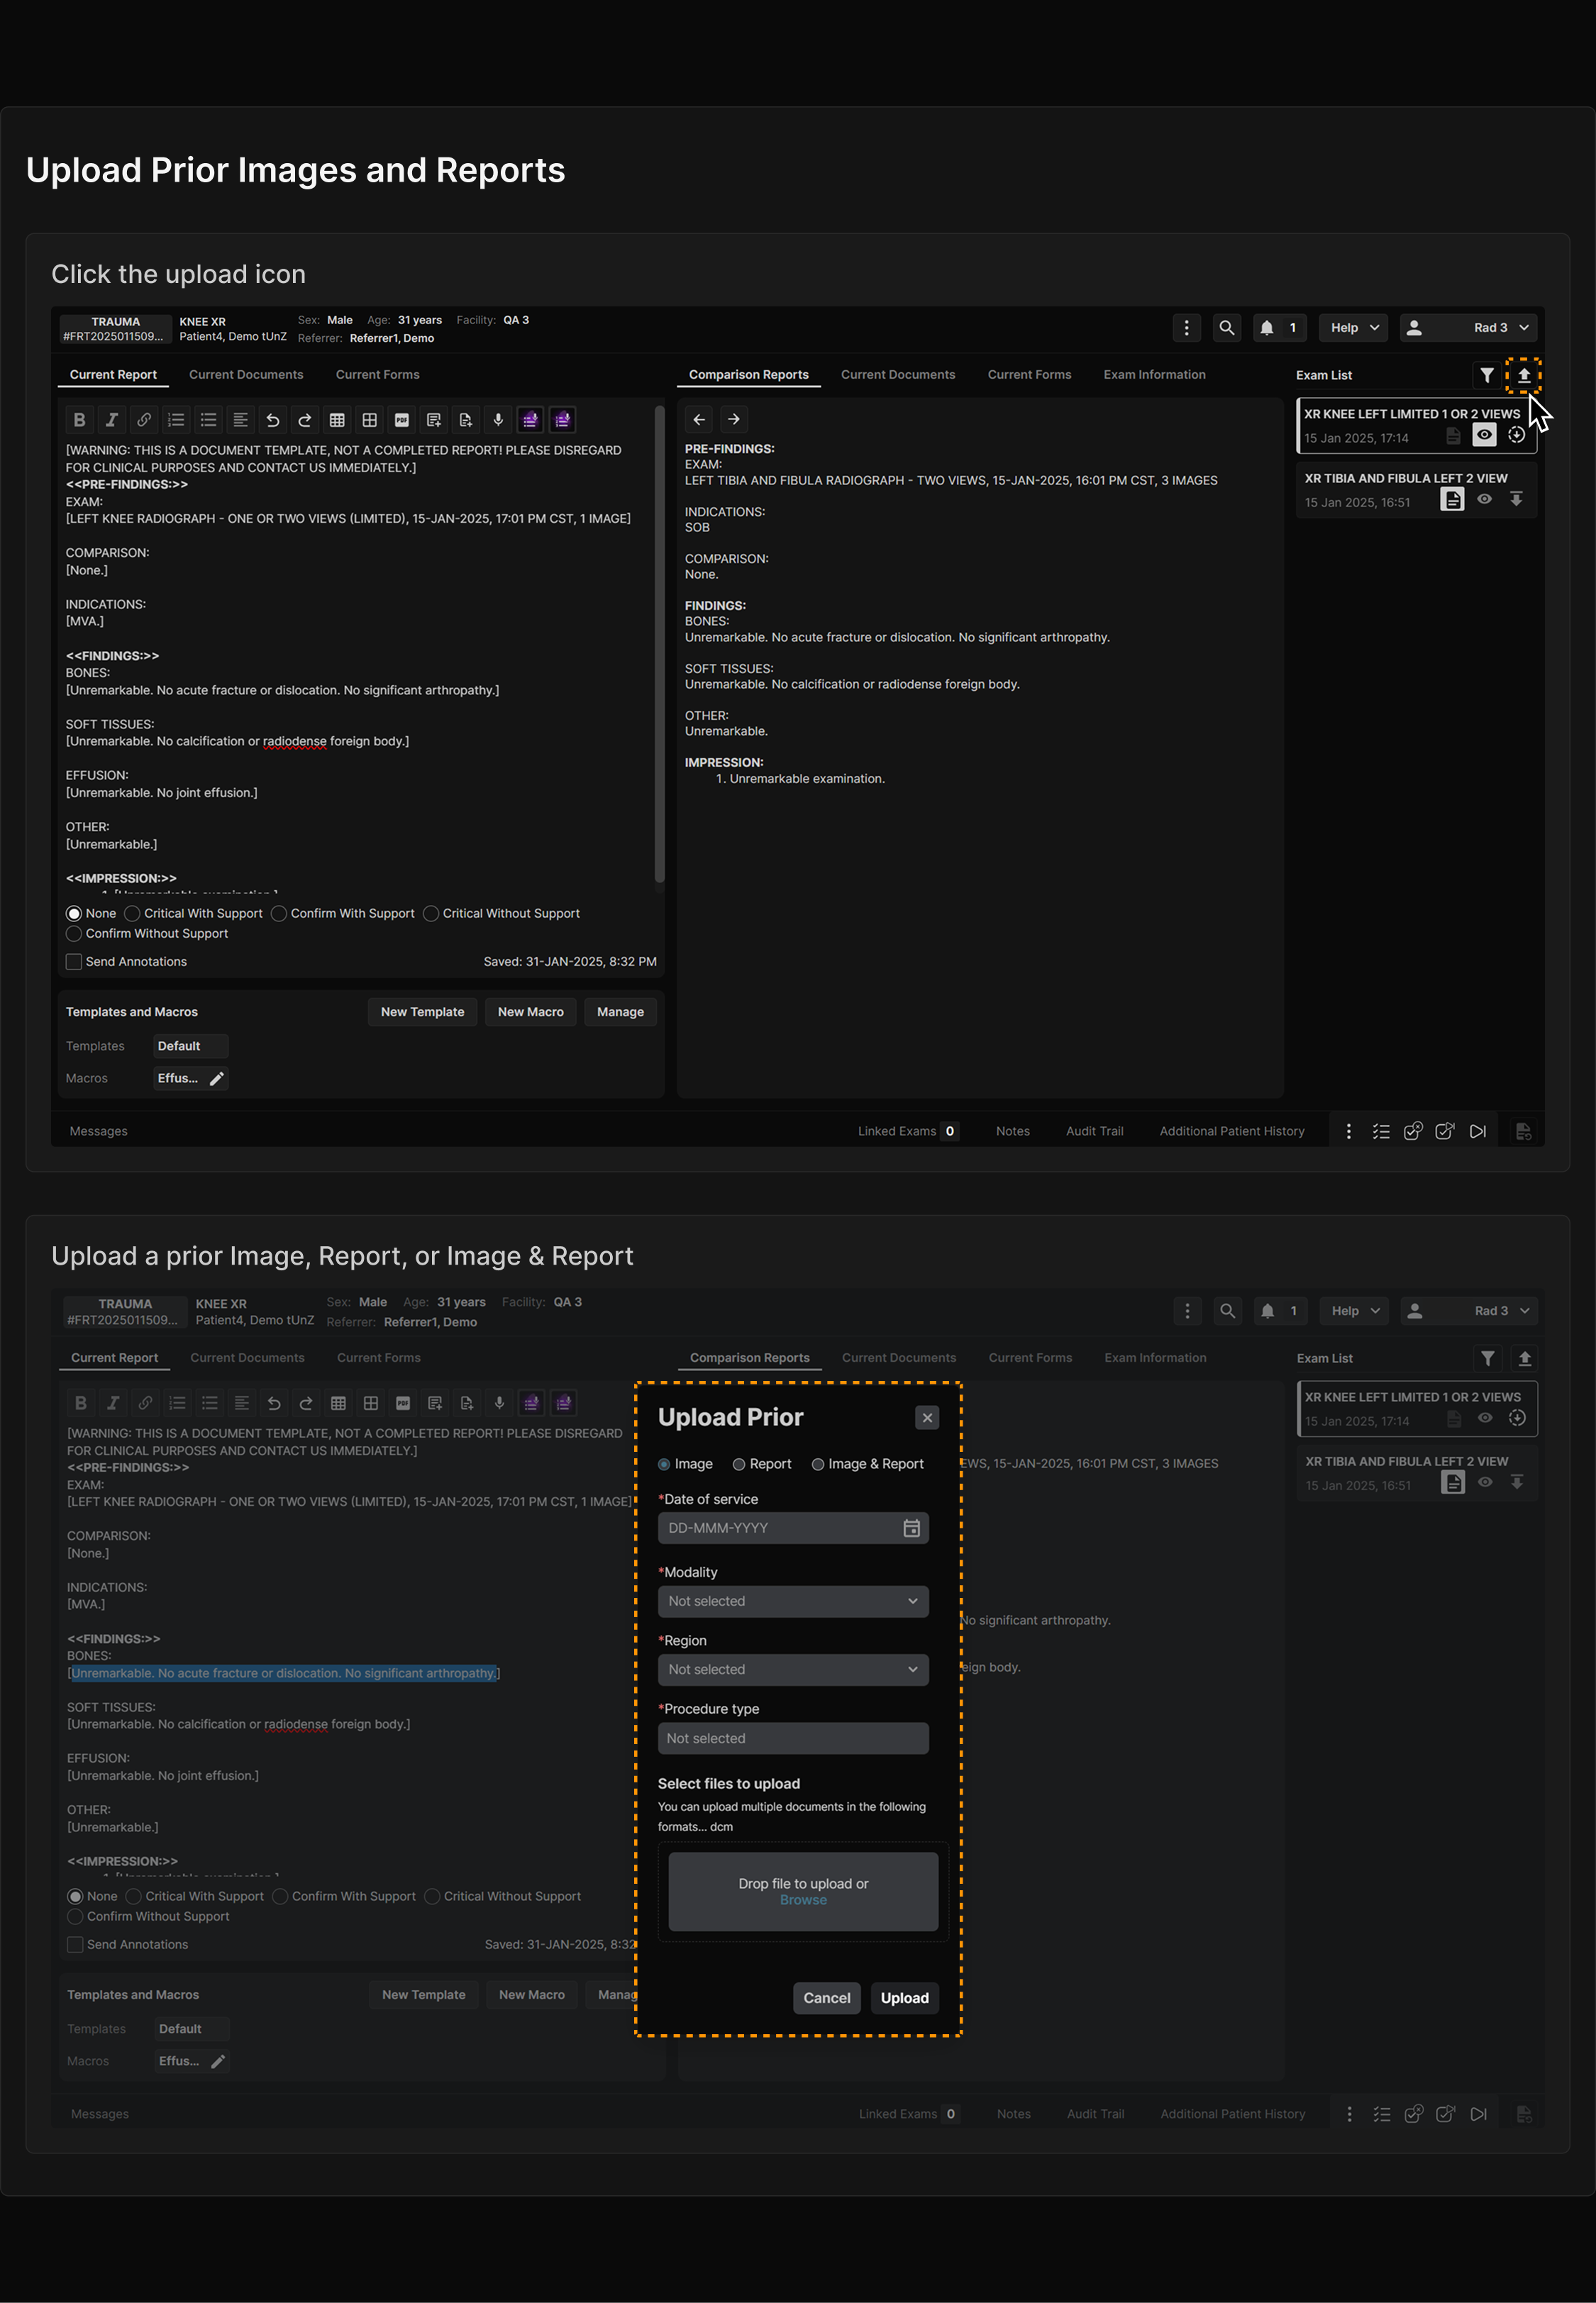Click Cancel in the Upload Prior dialog
The height and width of the screenshot is (2303, 1596).
(827, 1998)
